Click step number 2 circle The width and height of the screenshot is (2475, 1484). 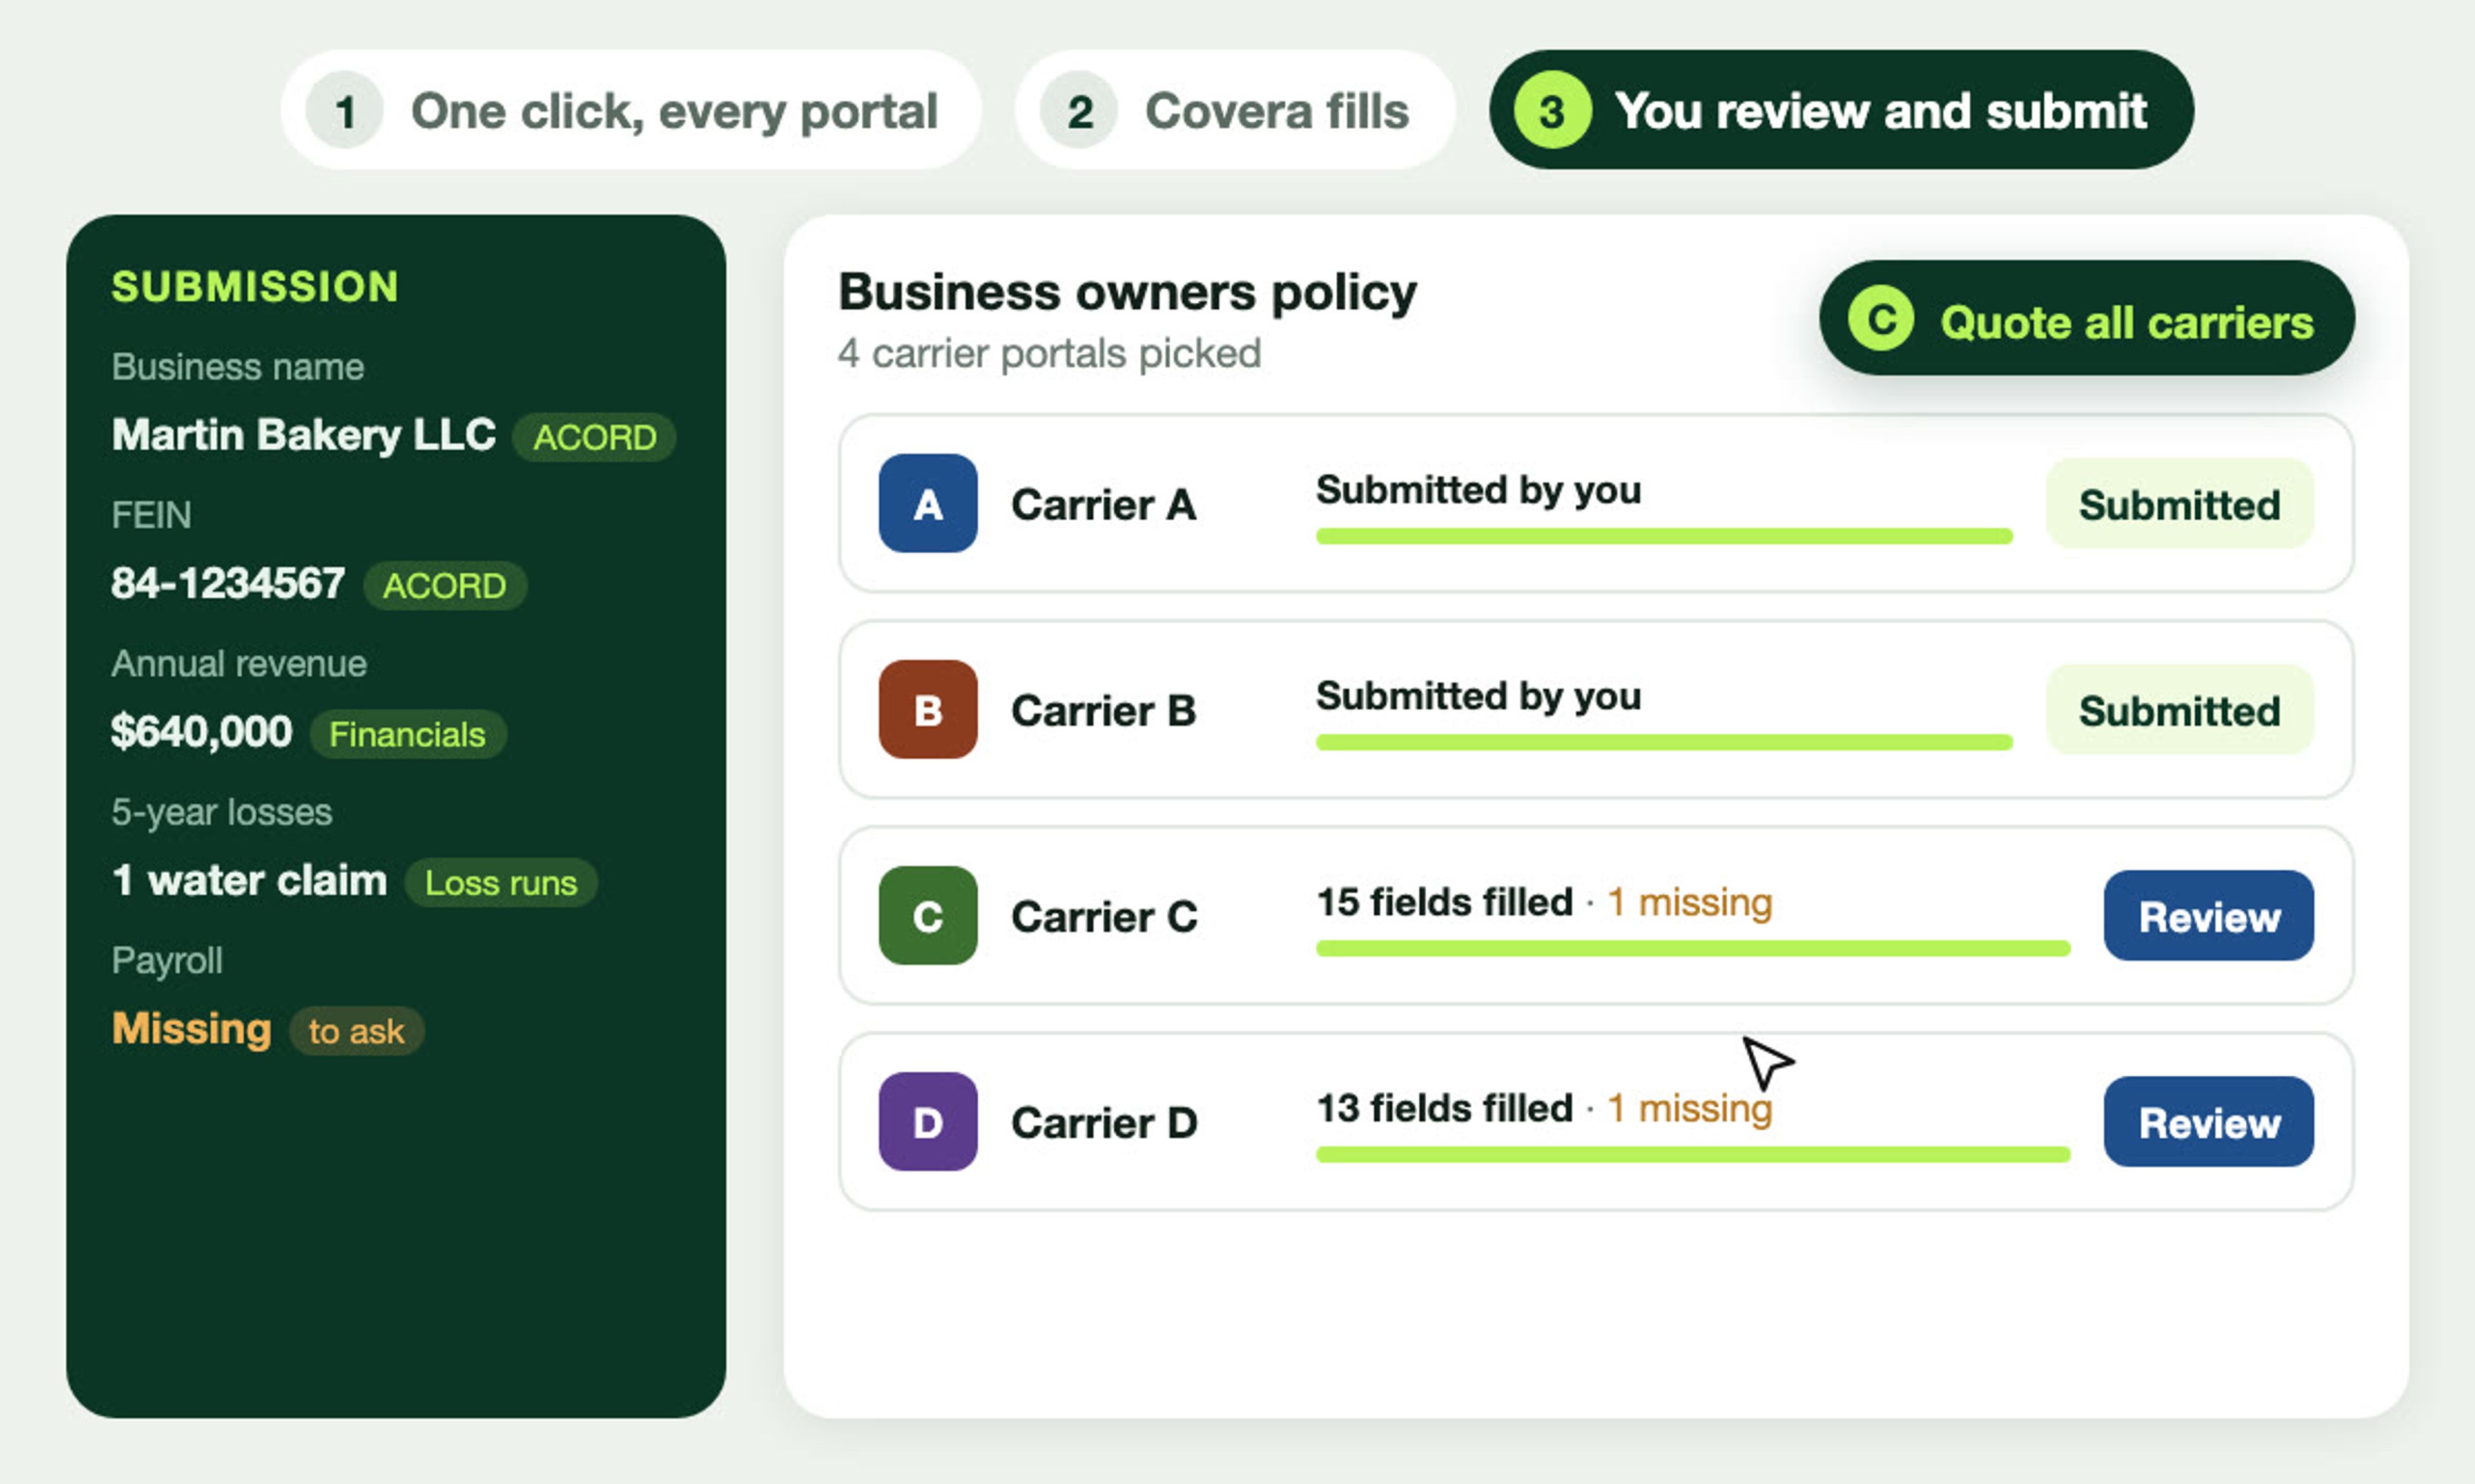pyautogui.click(x=1078, y=110)
